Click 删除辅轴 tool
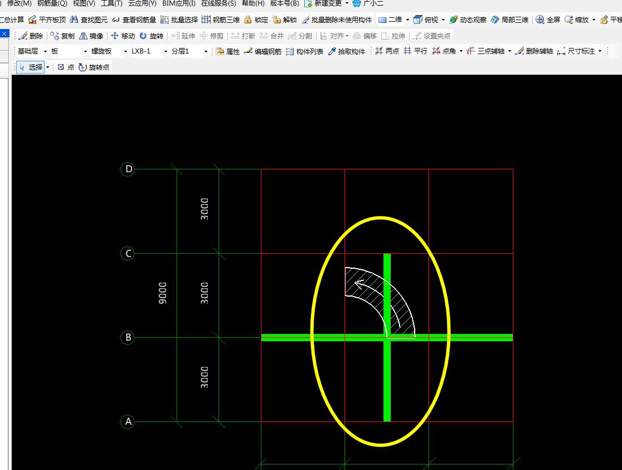 (x=534, y=51)
